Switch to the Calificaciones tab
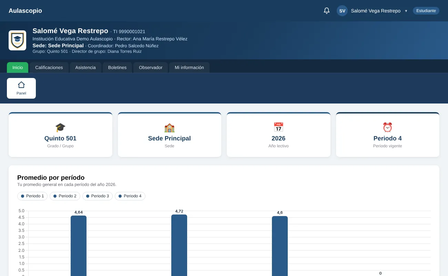The image size is (448, 276). point(49,67)
